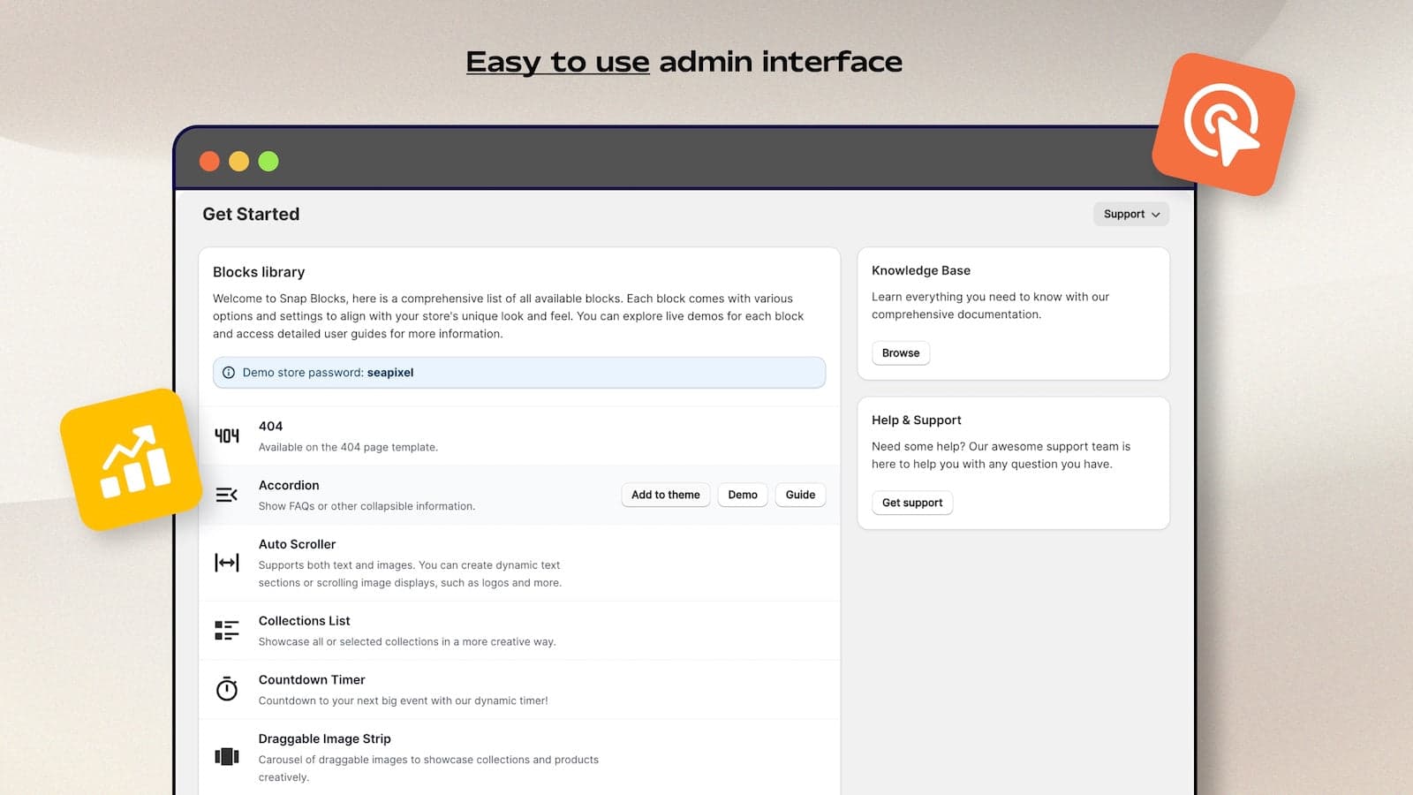Screen dimensions: 1413x795
Task: Open the Support dropdown menu
Action: tap(1130, 214)
